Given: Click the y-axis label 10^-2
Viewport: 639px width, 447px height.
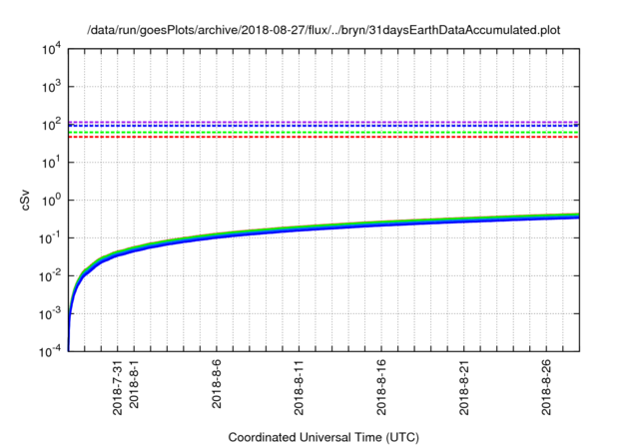Looking at the screenshot, I should pyautogui.click(x=51, y=275).
